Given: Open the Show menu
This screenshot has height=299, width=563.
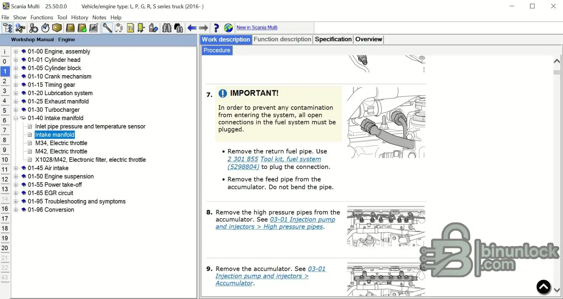Looking at the screenshot, I should (20, 17).
